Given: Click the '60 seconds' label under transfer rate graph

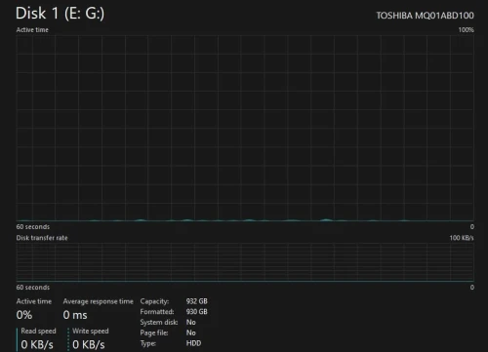Looking at the screenshot, I should click(33, 288).
